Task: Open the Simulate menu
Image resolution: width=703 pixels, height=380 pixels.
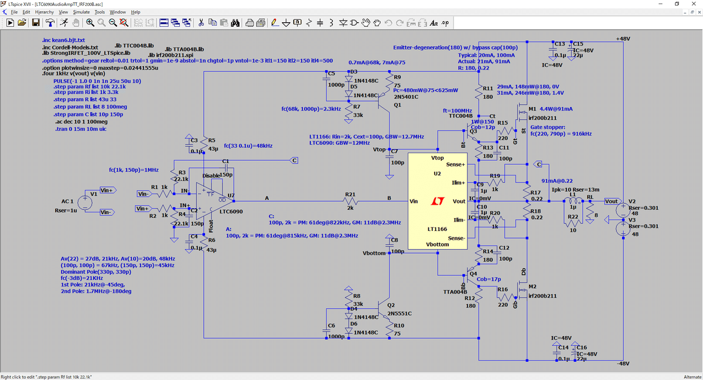Action: (81, 12)
